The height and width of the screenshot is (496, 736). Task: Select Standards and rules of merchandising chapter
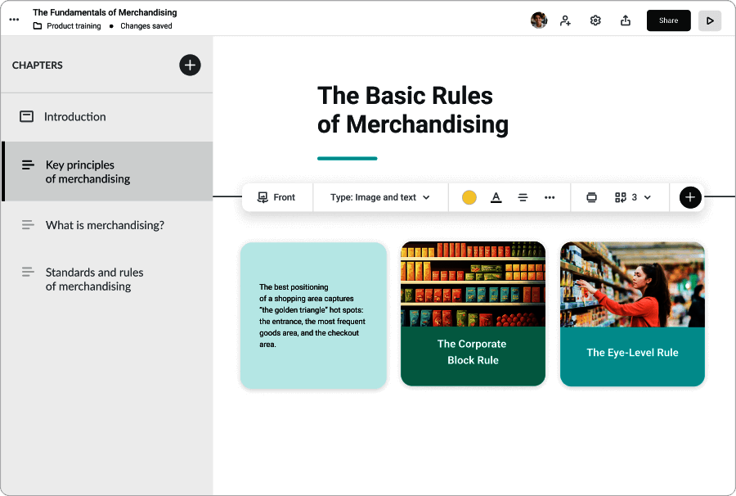pyautogui.click(x=94, y=279)
